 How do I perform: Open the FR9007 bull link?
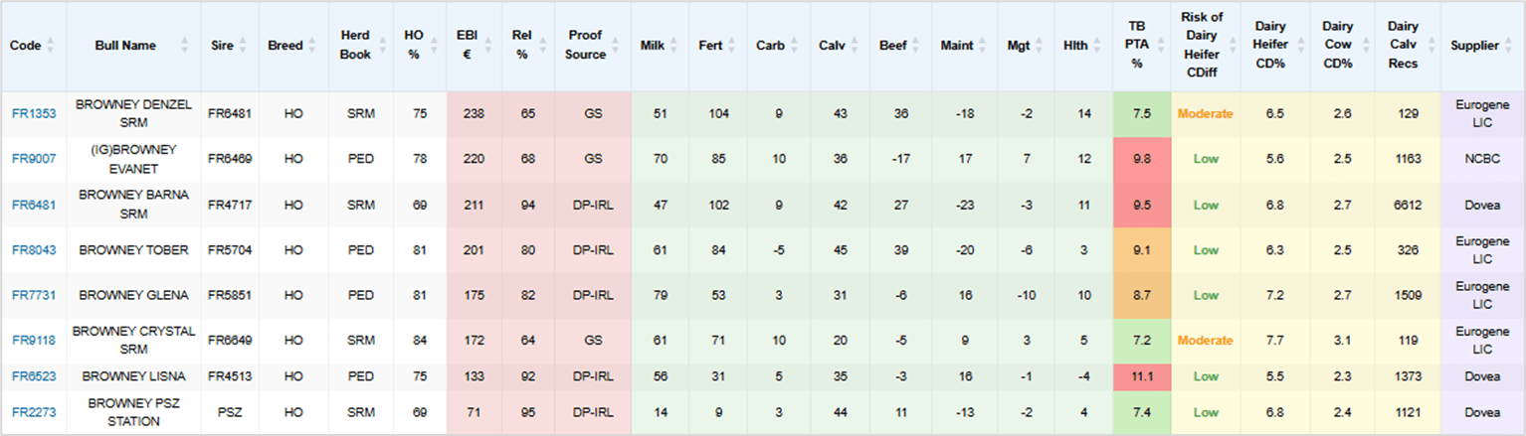(x=34, y=159)
